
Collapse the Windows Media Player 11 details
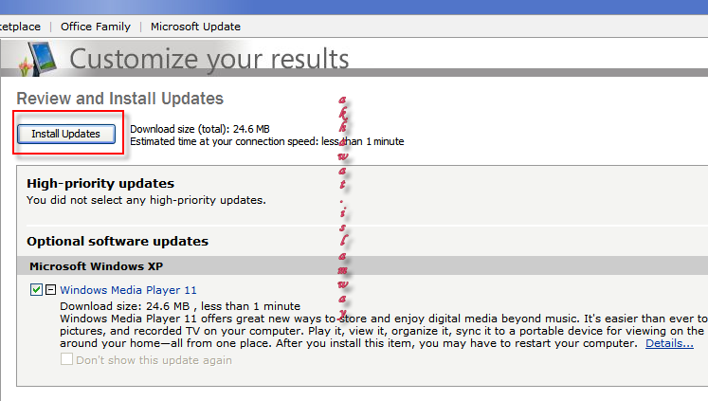(x=50, y=289)
